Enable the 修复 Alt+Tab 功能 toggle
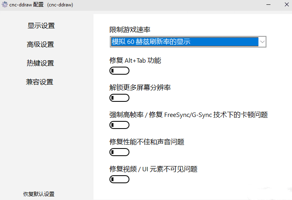This screenshot has width=292, height=200. (119, 71)
